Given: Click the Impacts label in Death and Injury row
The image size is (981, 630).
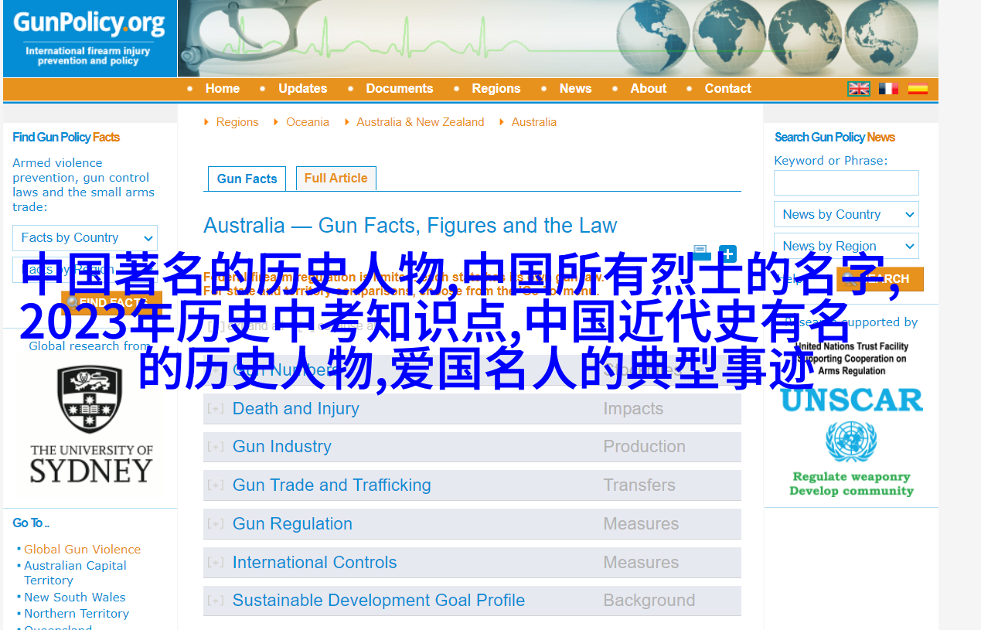Looking at the screenshot, I should coord(633,408).
